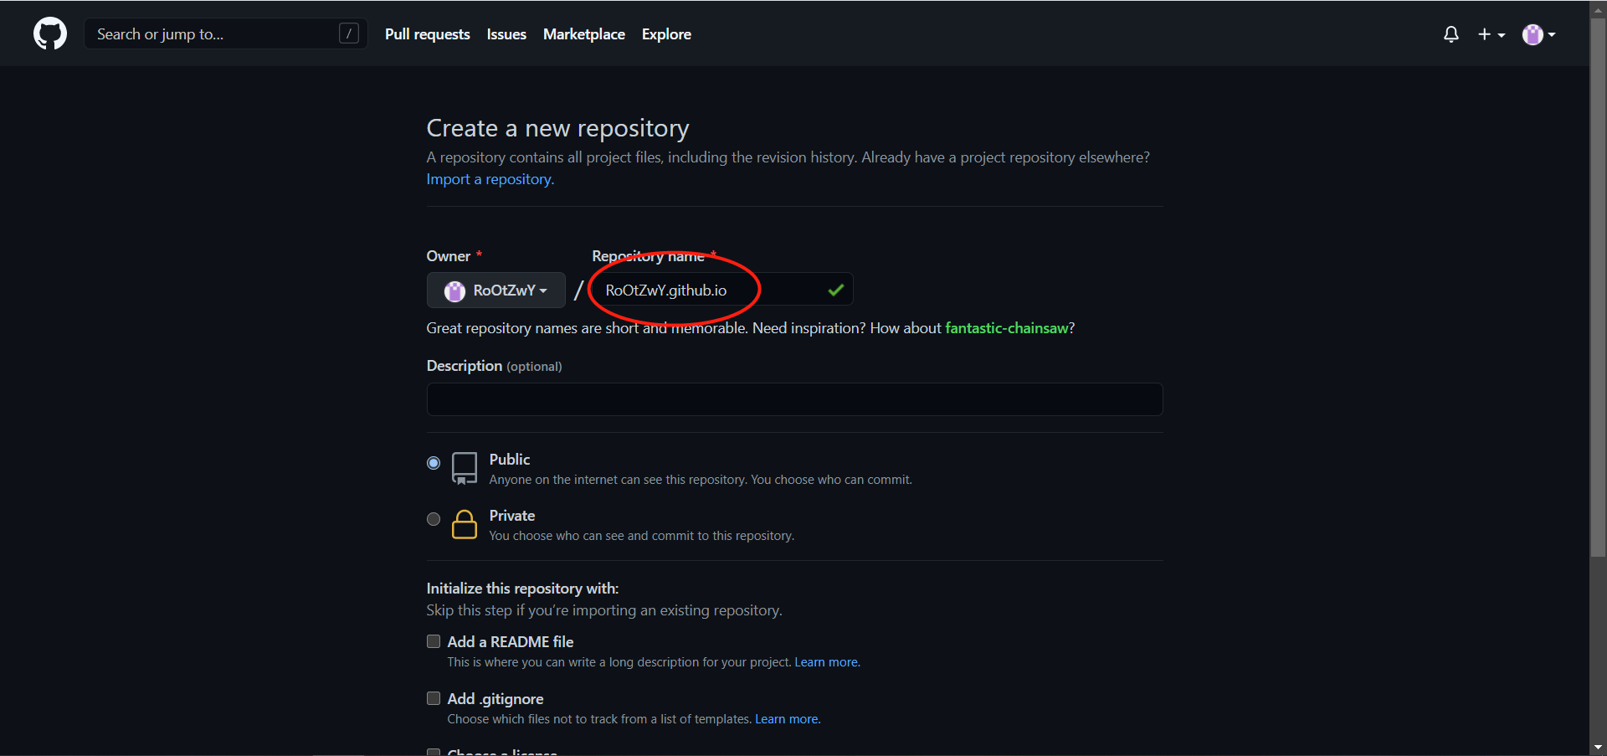
Task: Click the 'Create a new repository' heading
Action: click(x=557, y=128)
